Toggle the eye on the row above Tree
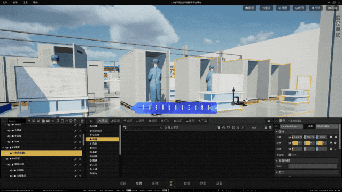 tap(9, 136)
